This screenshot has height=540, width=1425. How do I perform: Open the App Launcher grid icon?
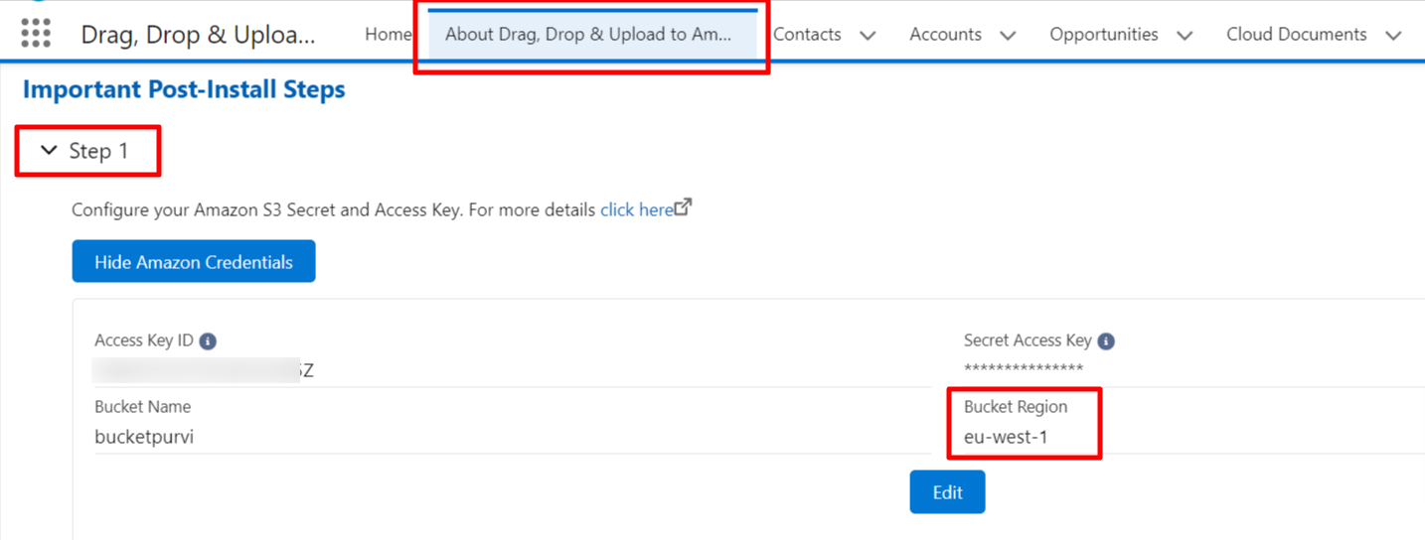point(36,33)
